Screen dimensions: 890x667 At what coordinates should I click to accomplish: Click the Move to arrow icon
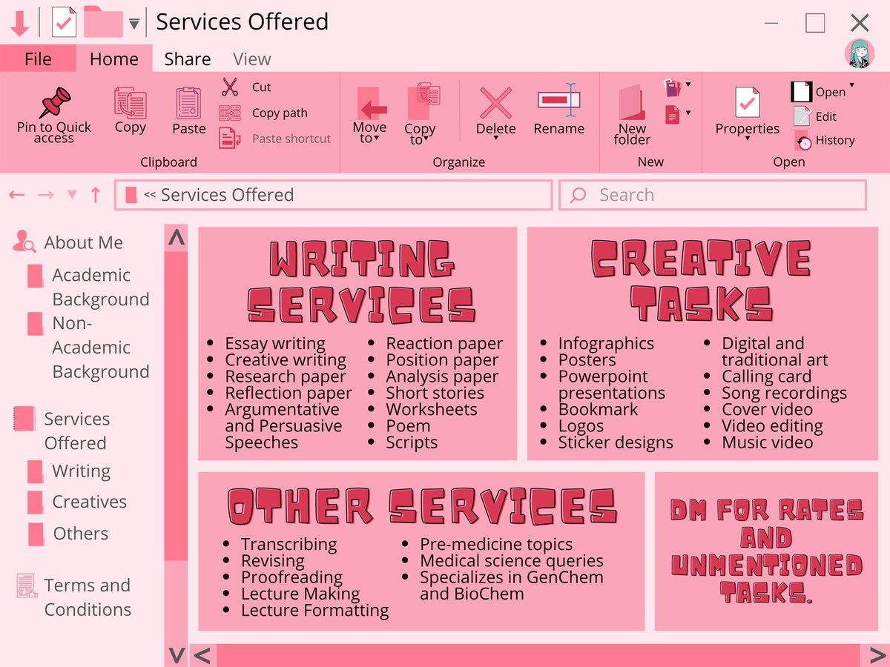click(372, 104)
